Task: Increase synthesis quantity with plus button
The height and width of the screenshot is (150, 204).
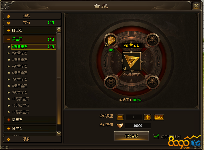Action: 148,117
